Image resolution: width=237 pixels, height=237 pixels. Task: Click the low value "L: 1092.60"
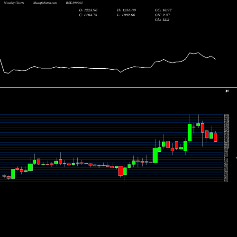tap(126, 15)
